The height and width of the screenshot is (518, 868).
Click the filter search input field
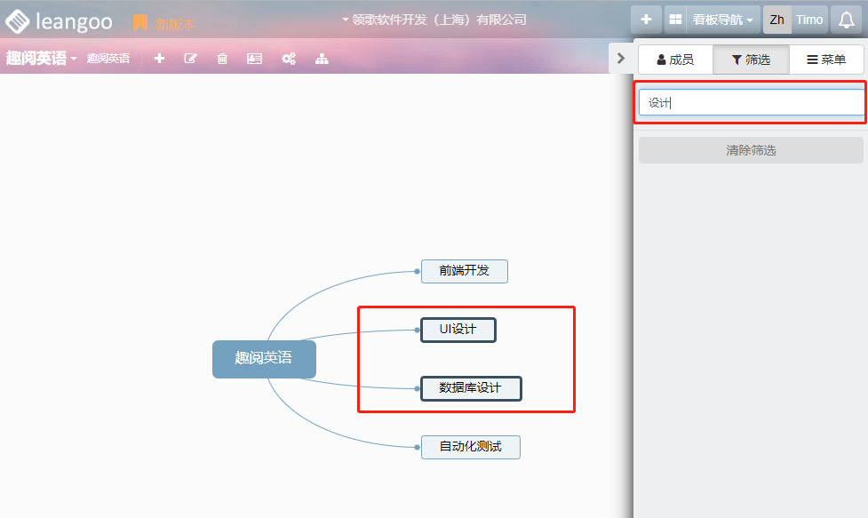click(x=751, y=102)
